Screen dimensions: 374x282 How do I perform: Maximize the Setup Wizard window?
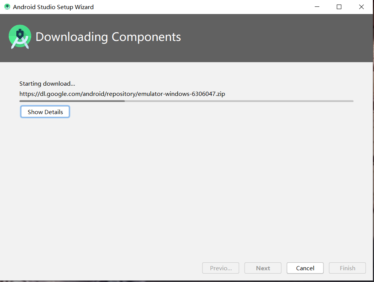tap(339, 7)
